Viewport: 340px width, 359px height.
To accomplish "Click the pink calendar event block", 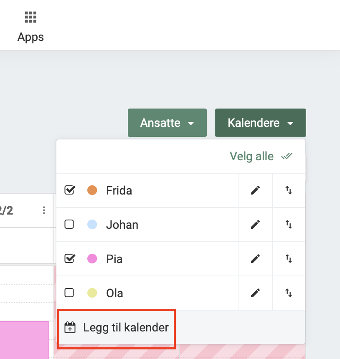I will (x=24, y=339).
